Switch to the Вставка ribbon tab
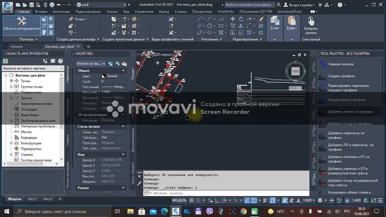The height and width of the screenshot is (217, 386). coord(41,11)
